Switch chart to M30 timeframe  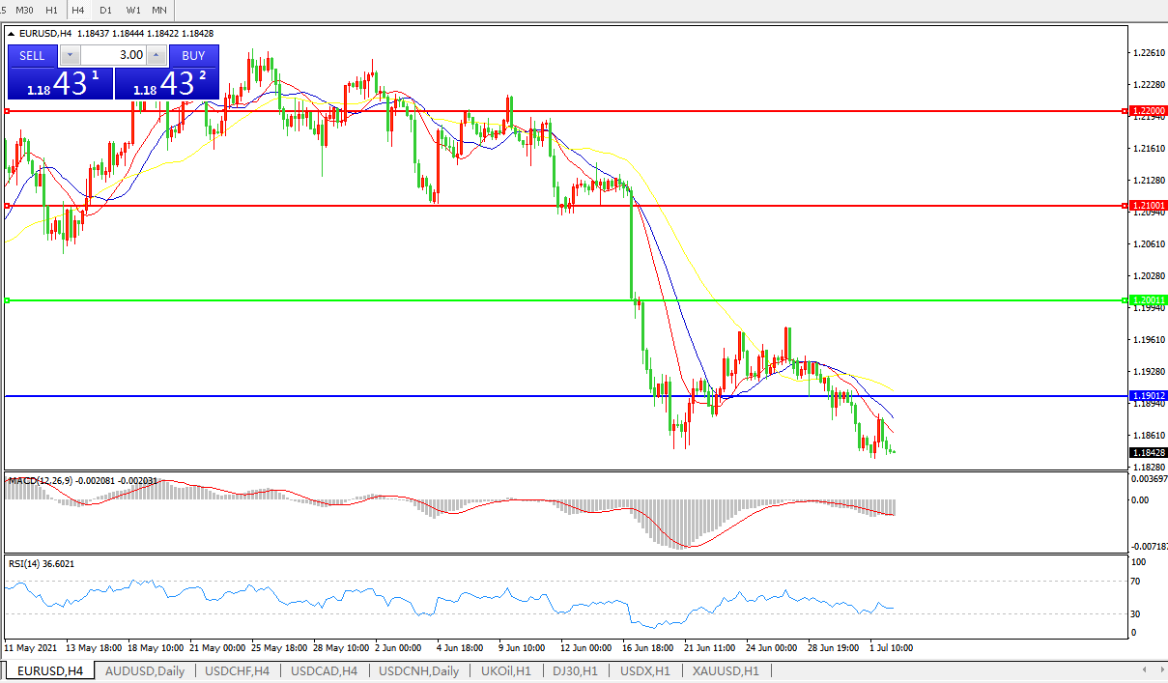click(24, 10)
